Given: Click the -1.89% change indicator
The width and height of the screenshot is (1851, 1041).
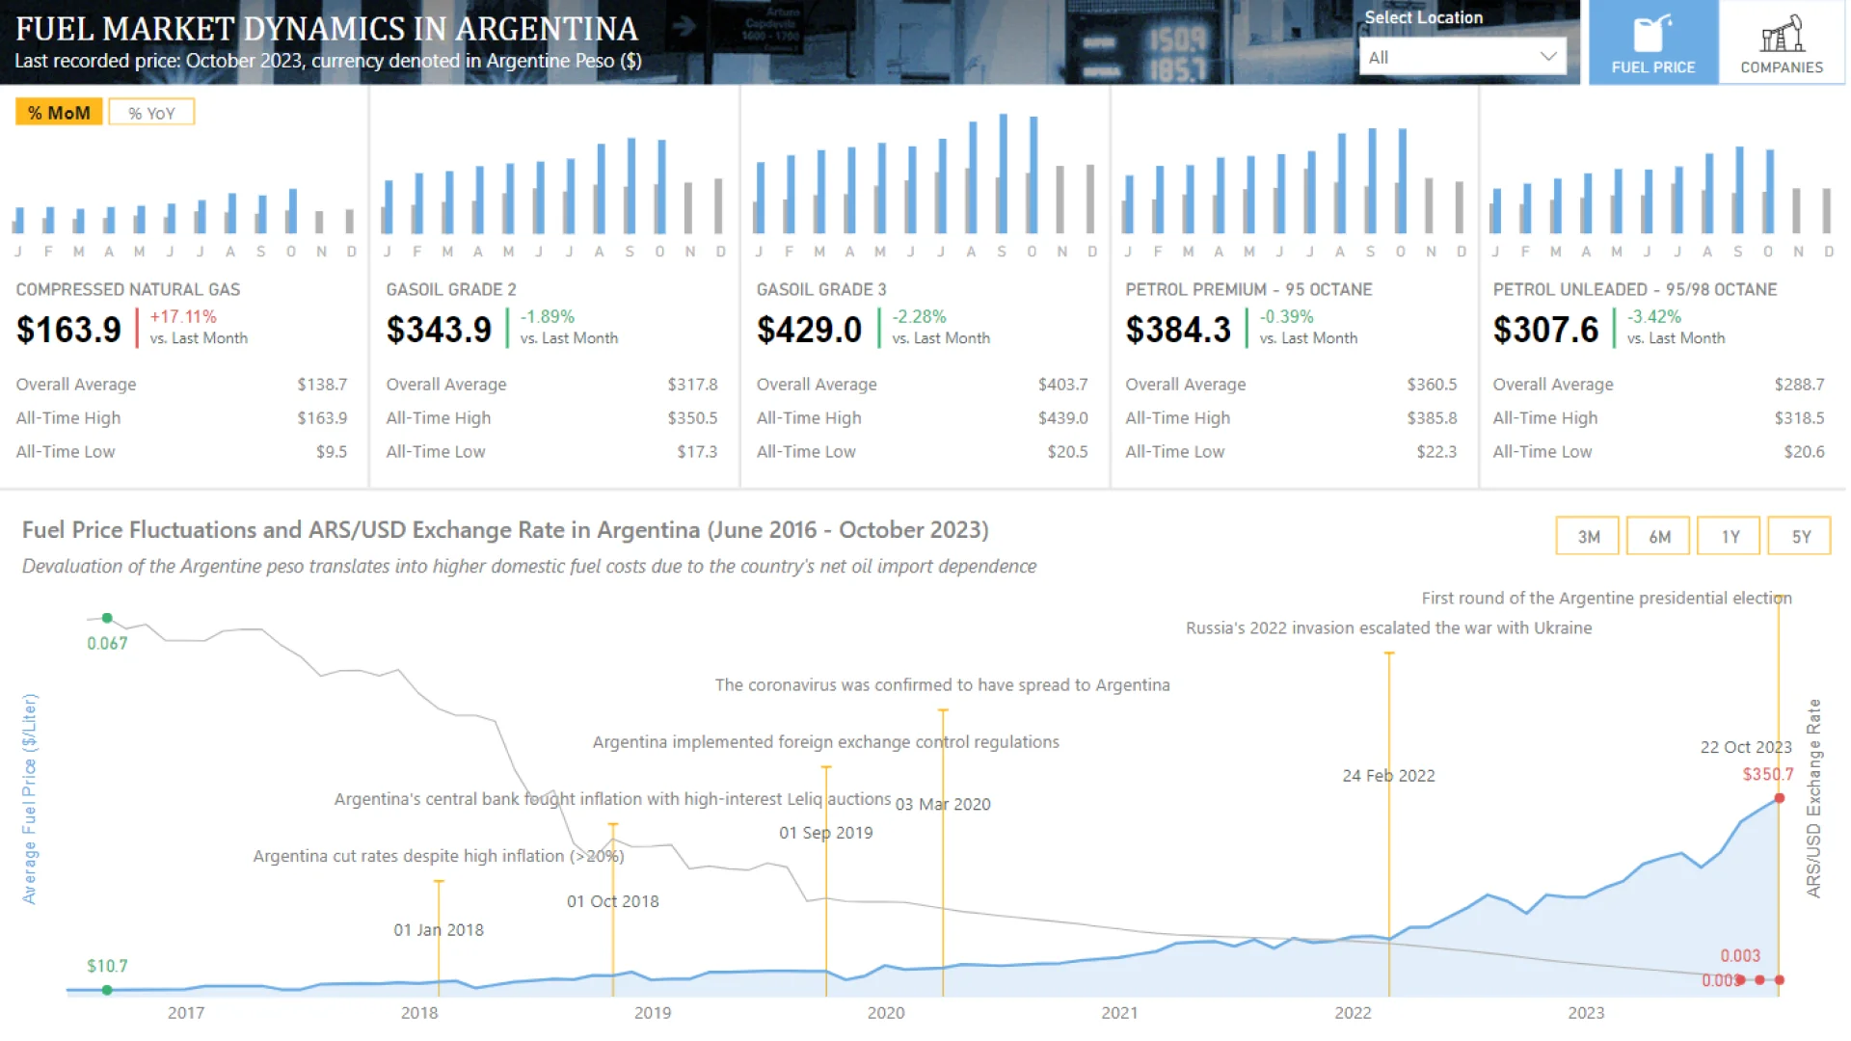Looking at the screenshot, I should pyautogui.click(x=547, y=316).
